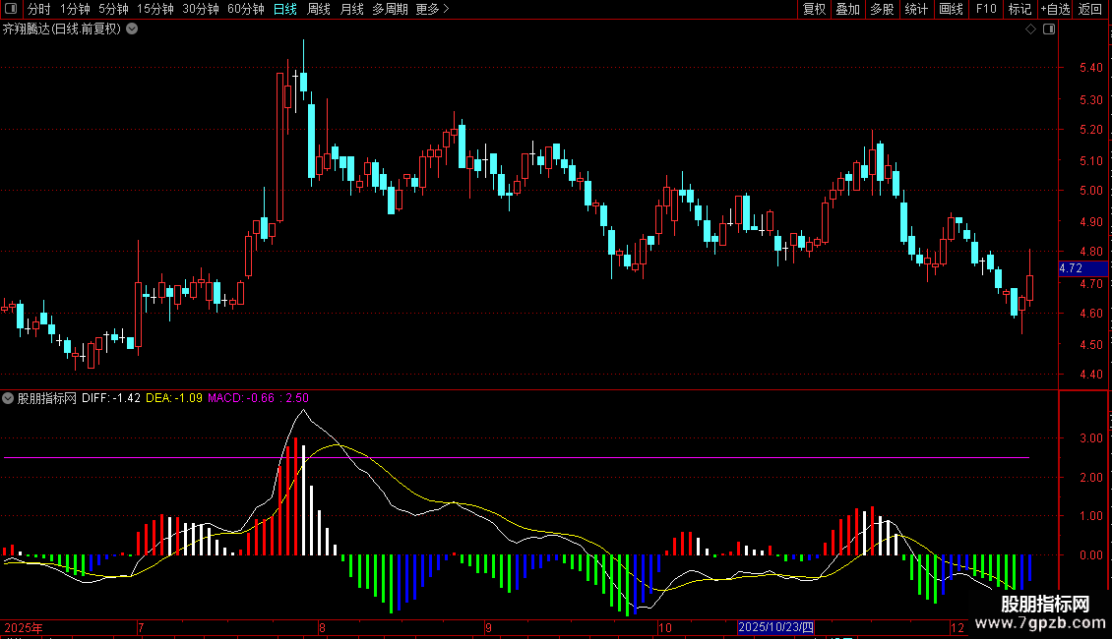Click the 返回 back button
This screenshot has height=639, width=1112.
point(1090,9)
